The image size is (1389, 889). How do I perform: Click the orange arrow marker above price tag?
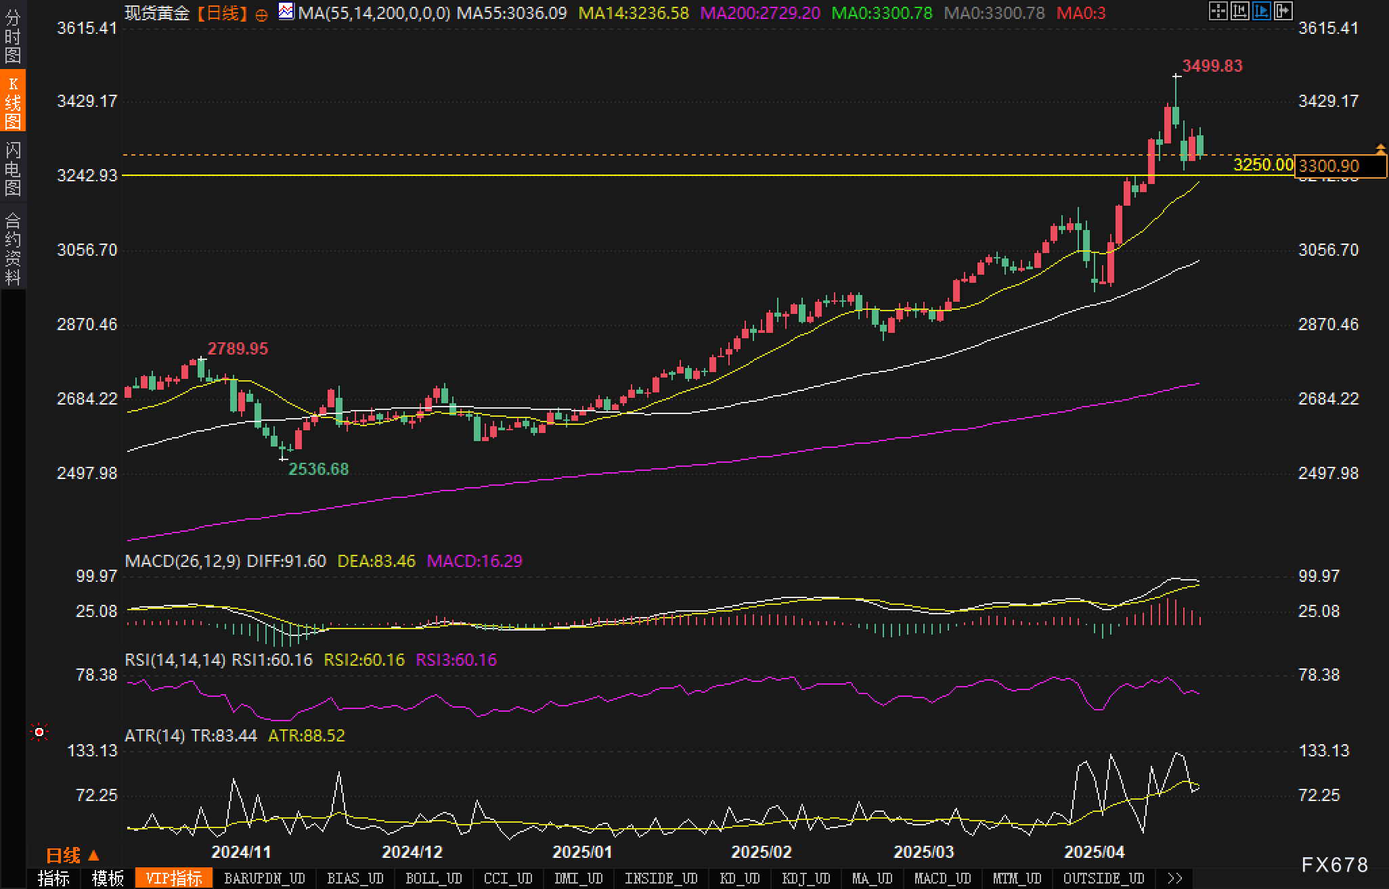point(1380,148)
